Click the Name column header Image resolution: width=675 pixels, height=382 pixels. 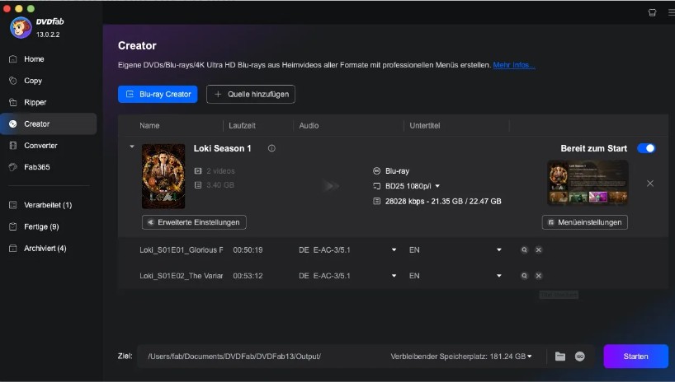149,125
